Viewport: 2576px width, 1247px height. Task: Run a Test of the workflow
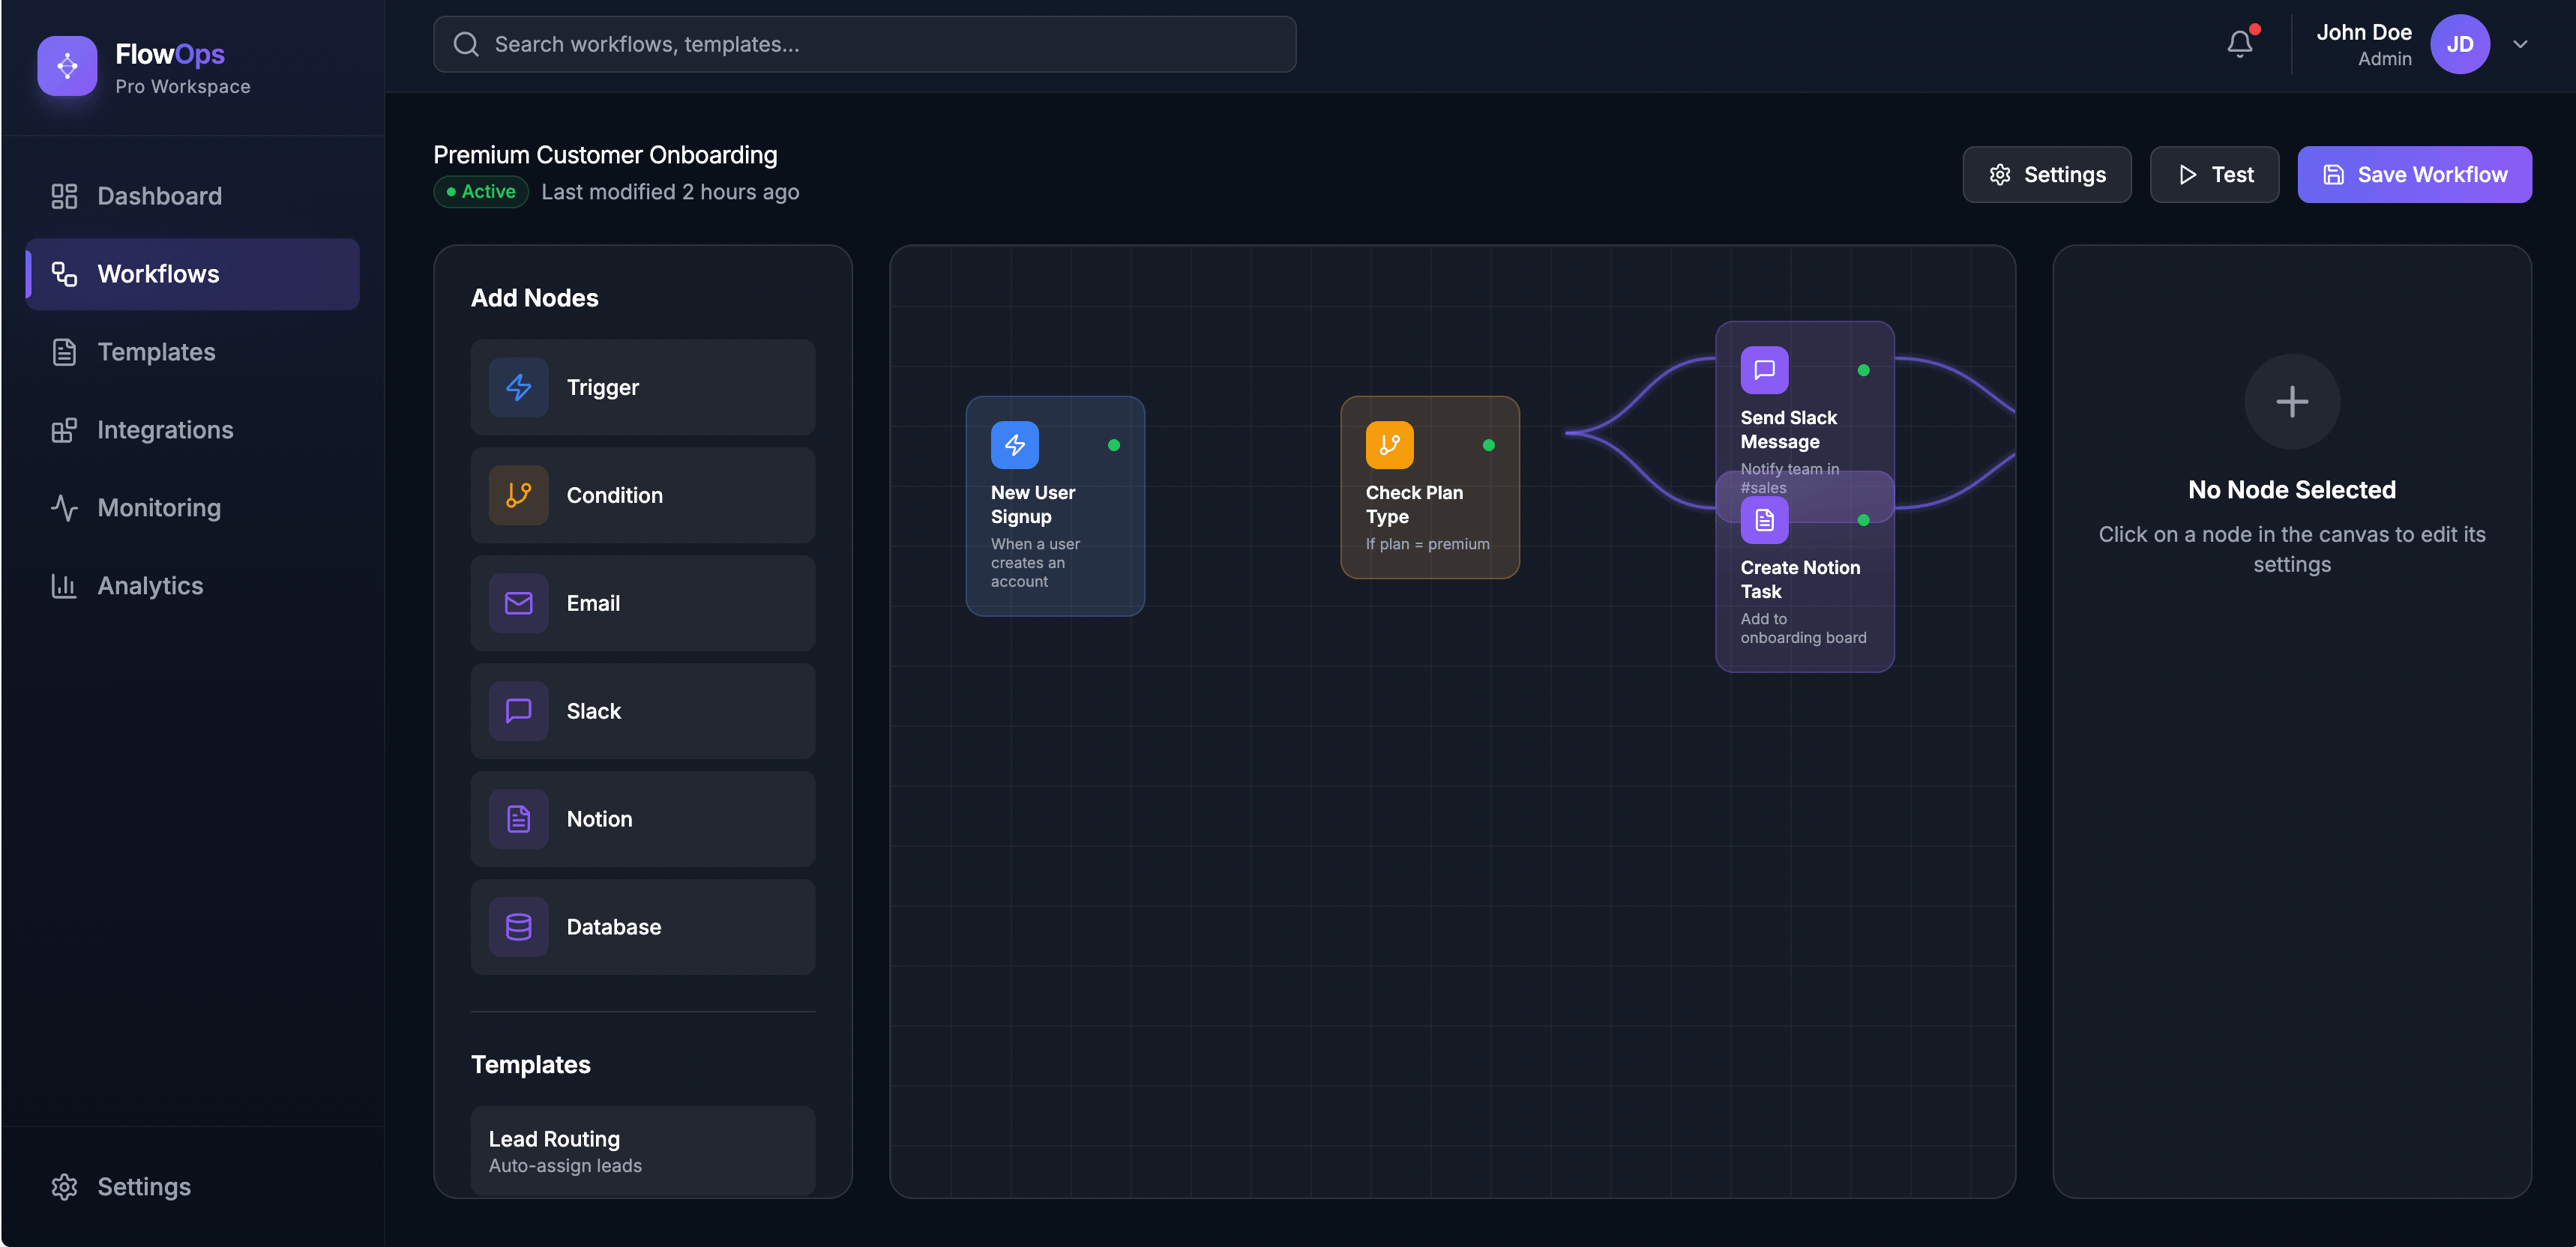pyautogui.click(x=2214, y=174)
